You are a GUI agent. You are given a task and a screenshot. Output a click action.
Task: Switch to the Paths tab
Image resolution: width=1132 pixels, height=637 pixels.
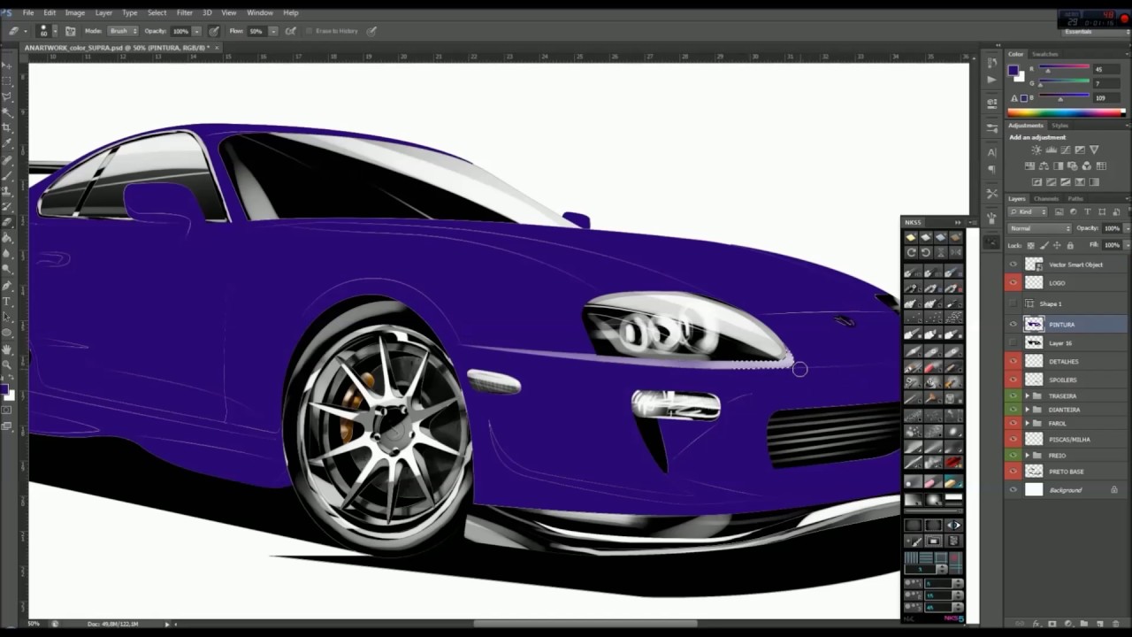tap(1075, 198)
